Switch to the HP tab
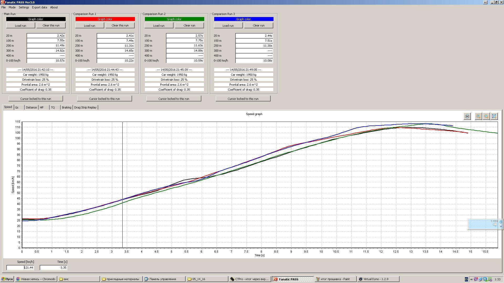 tap(44, 107)
